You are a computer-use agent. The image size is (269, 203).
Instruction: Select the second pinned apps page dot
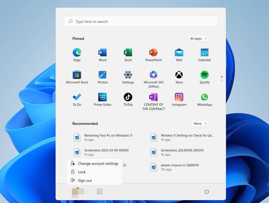point(222,80)
